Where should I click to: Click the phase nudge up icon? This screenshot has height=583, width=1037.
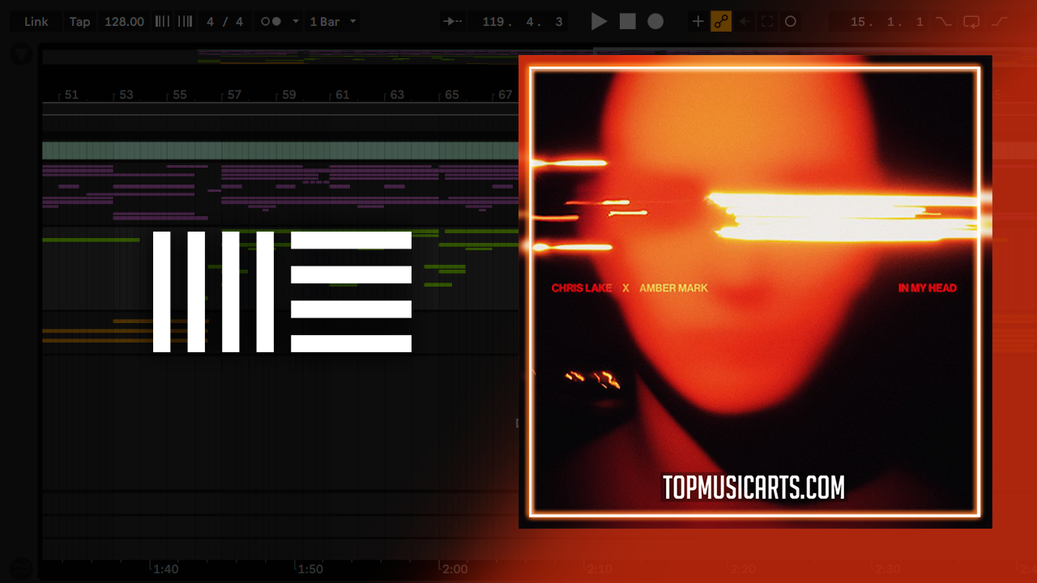click(x=185, y=22)
